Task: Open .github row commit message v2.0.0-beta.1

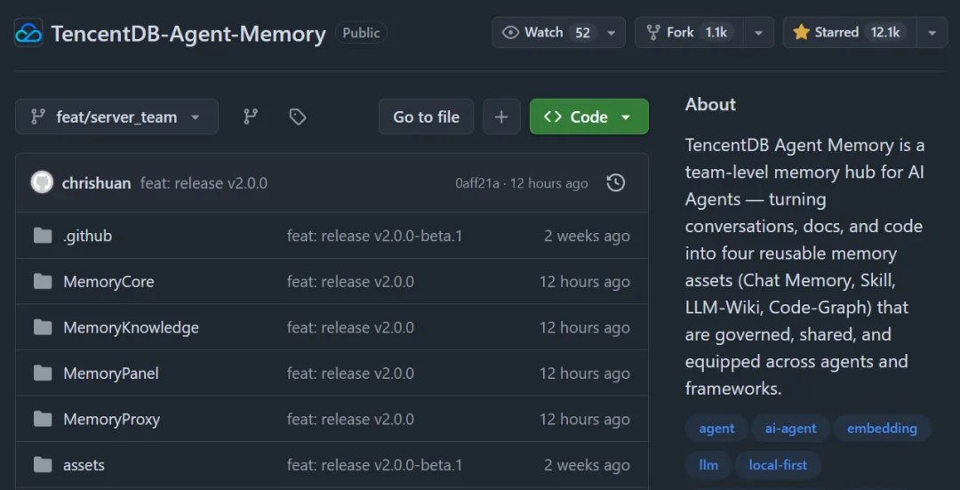Action: click(x=375, y=236)
